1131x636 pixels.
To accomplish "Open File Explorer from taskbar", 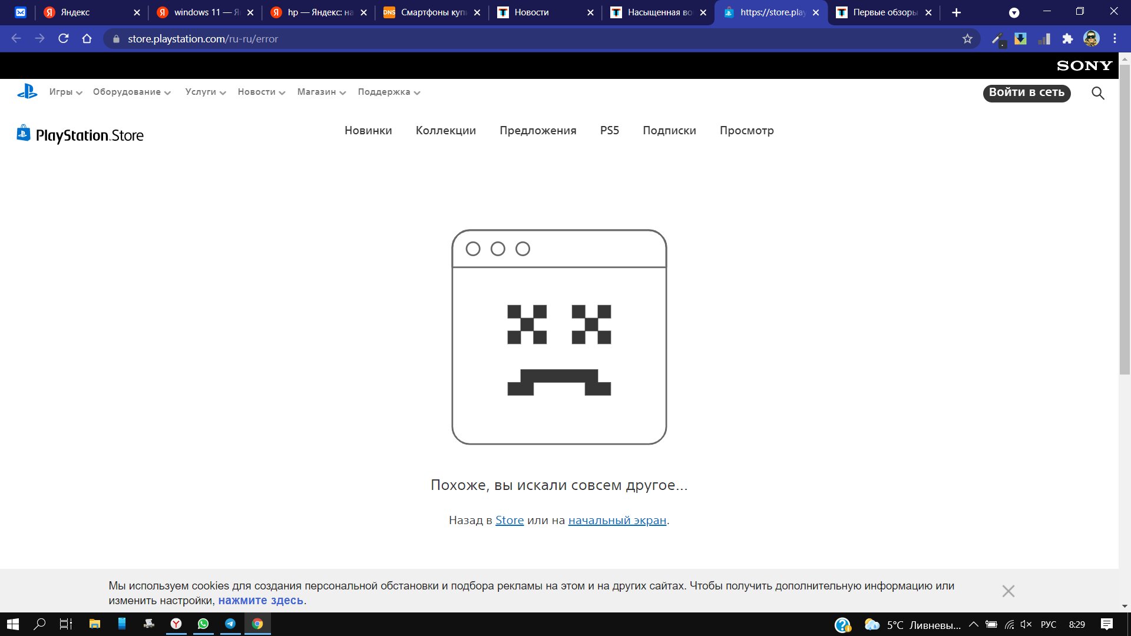I will [94, 624].
